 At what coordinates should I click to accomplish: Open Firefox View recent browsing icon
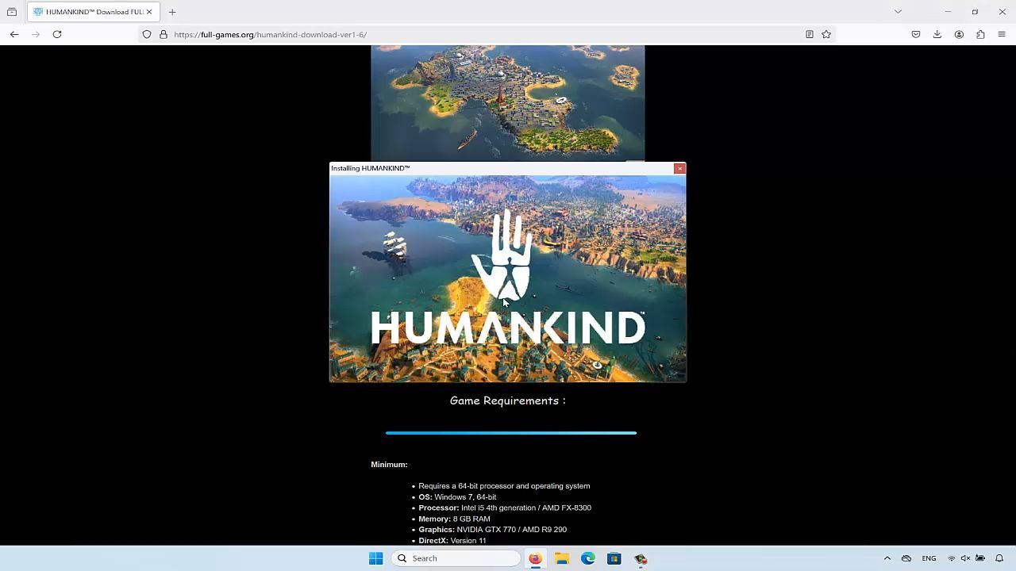click(x=12, y=12)
